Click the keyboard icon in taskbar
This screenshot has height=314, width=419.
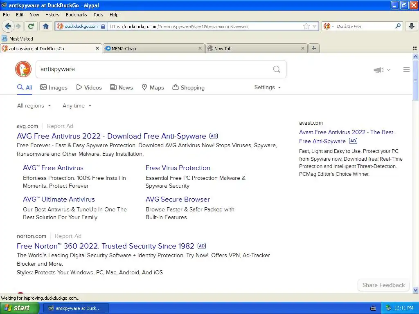pos(373,308)
